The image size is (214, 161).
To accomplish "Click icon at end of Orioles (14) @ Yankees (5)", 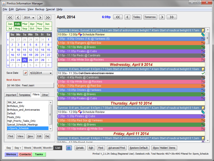I will (x=203, y=39).
